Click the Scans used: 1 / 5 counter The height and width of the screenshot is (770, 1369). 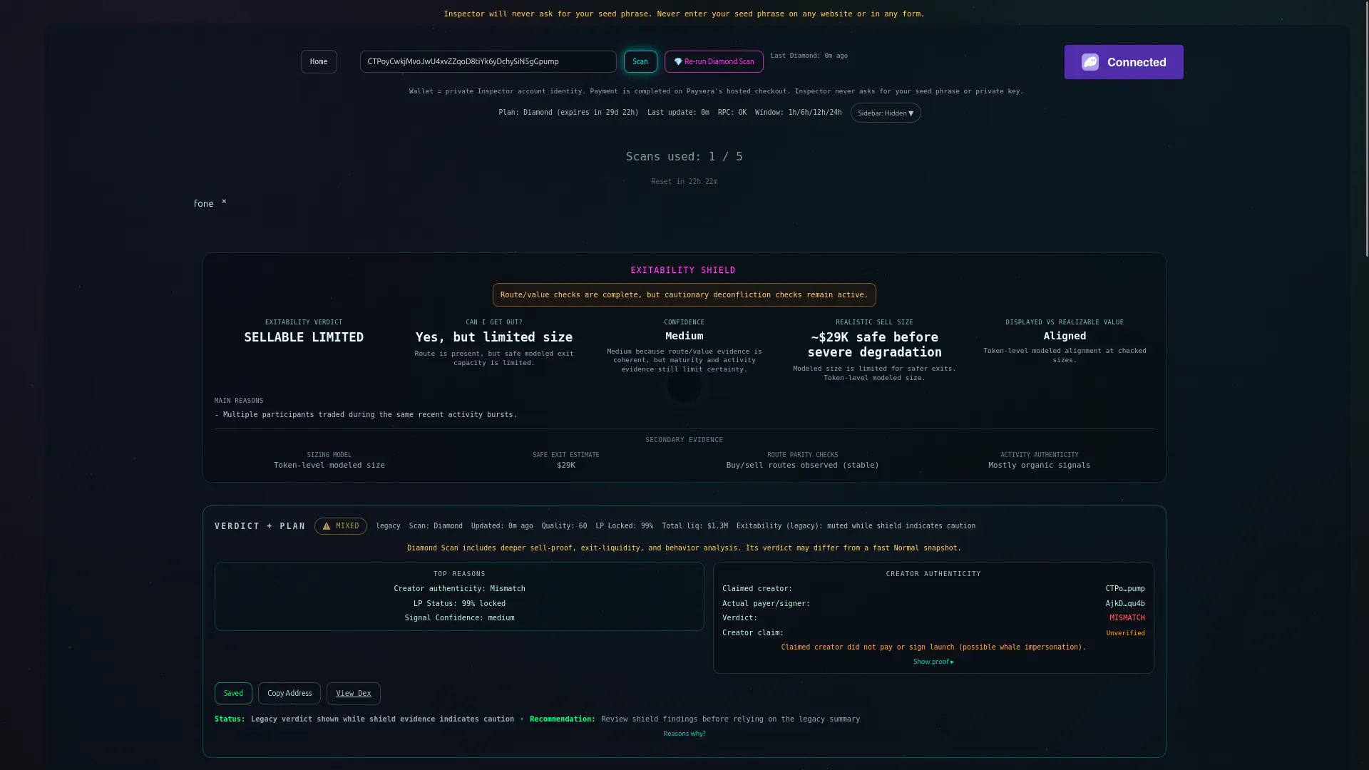point(684,157)
